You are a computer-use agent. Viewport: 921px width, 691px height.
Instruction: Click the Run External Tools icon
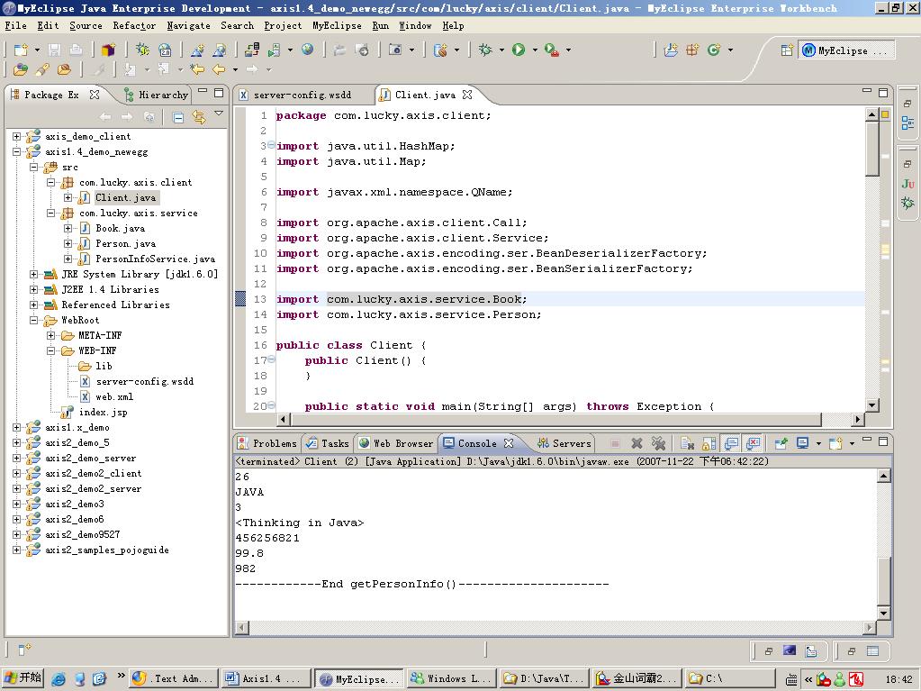coord(552,50)
